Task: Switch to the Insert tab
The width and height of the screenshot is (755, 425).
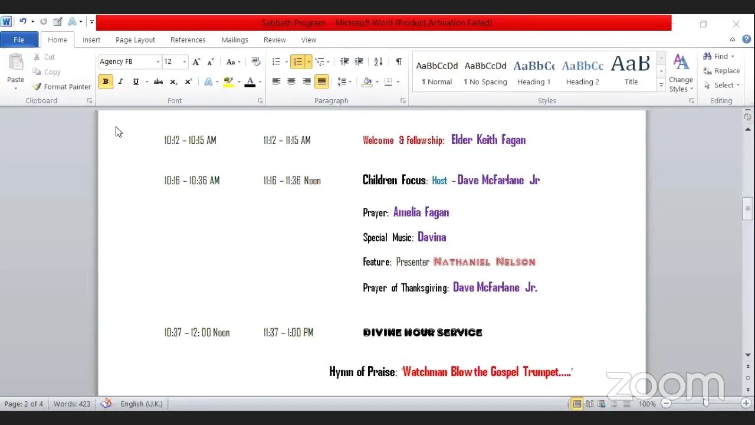Action: (91, 40)
